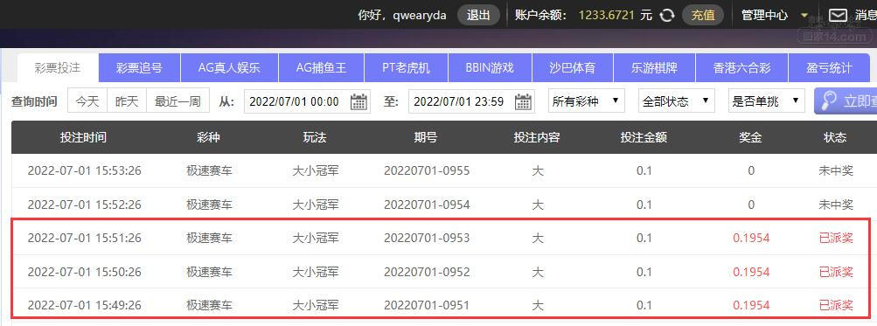Open the 沙巴体育 tab
The width and height of the screenshot is (877, 326).
[x=572, y=68]
